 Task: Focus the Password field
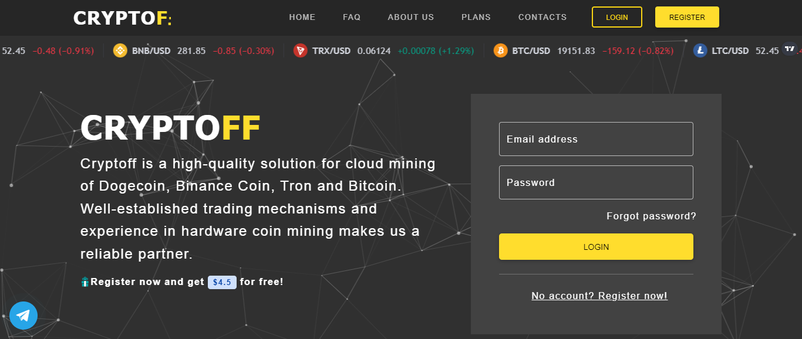click(x=596, y=182)
